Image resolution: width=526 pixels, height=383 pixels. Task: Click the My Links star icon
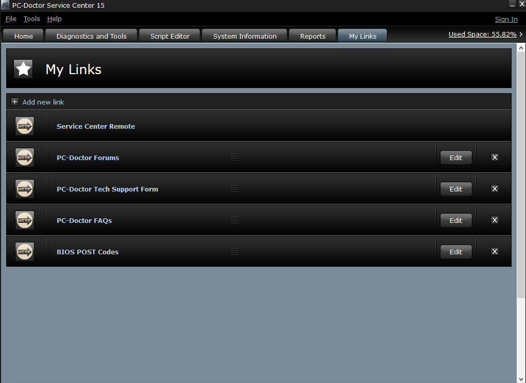pos(23,69)
